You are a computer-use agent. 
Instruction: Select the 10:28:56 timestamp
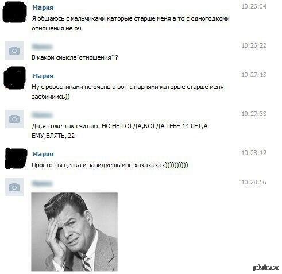tap(254, 182)
